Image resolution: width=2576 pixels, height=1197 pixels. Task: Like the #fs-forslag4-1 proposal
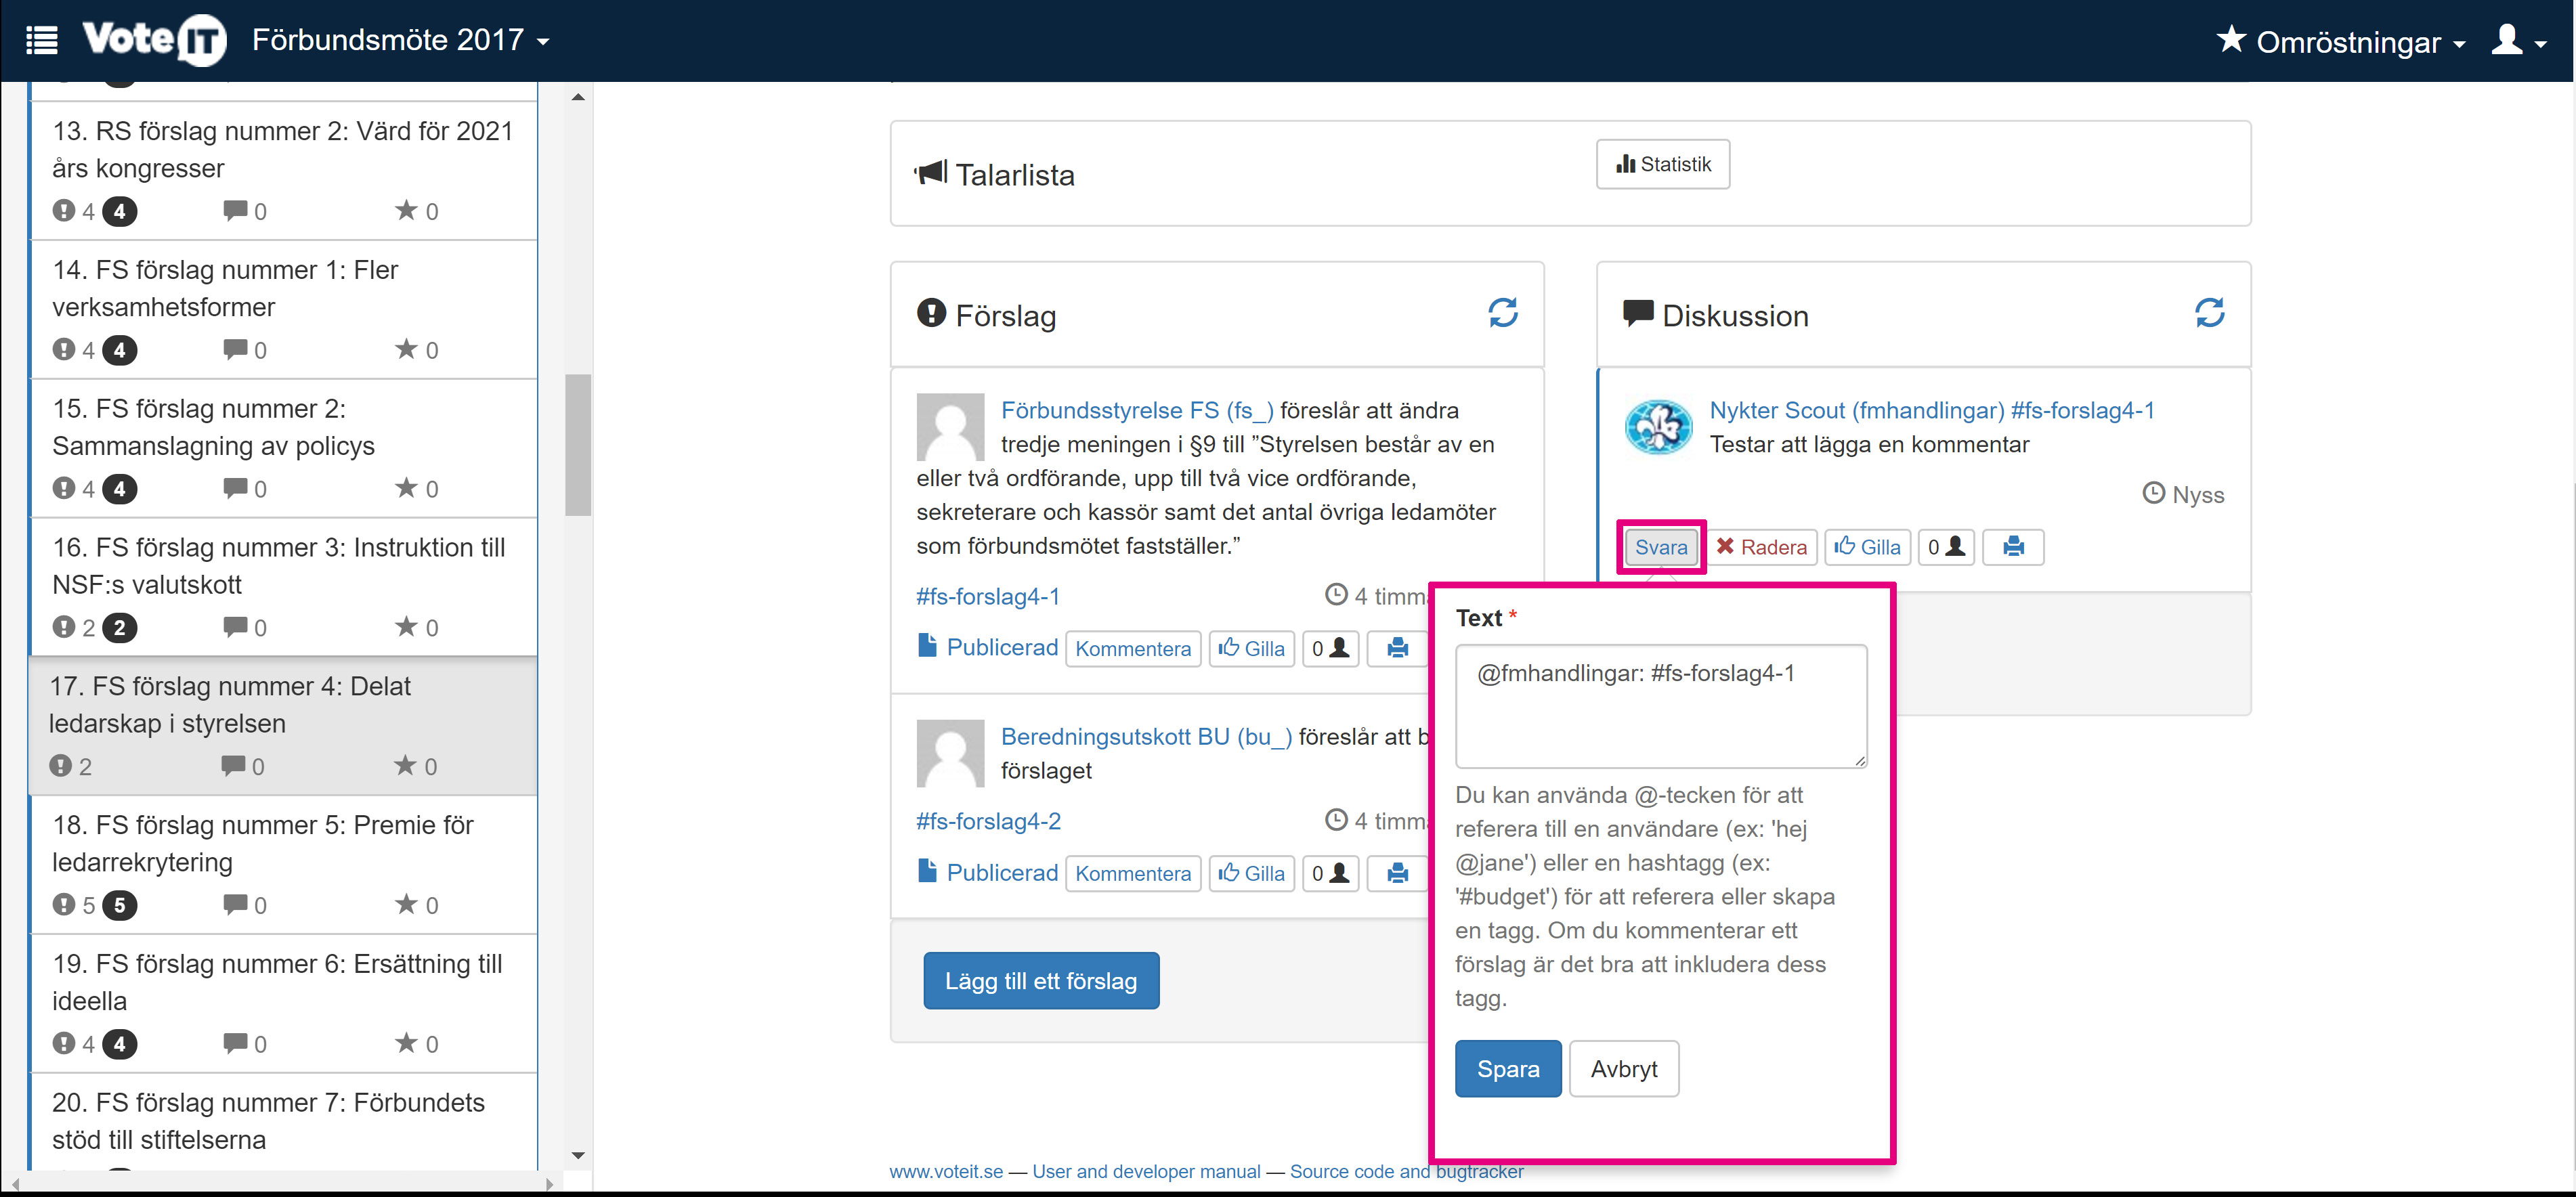coord(1252,649)
